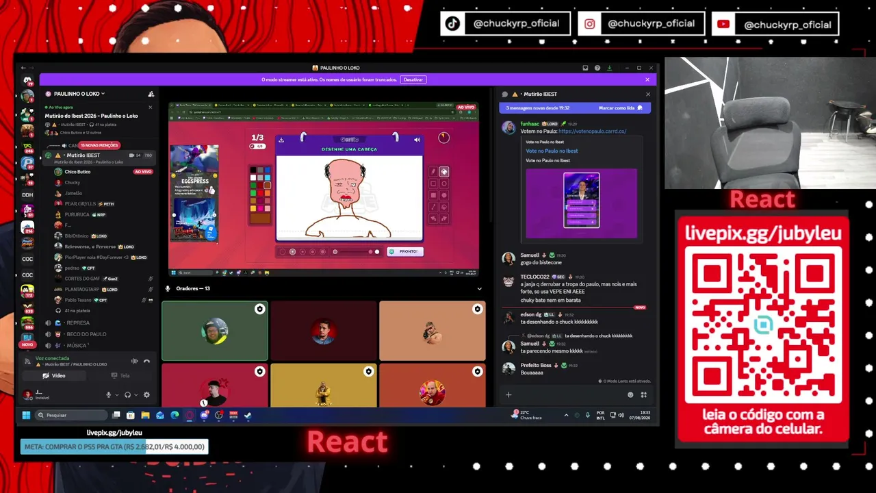Click Marcar como lida button
The height and width of the screenshot is (493, 876).
point(621,108)
